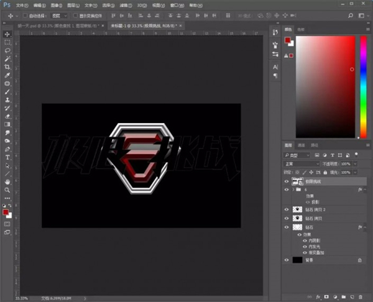Select the 极限挑战 layer thumbnail
373x302 pixels.
pos(297,181)
